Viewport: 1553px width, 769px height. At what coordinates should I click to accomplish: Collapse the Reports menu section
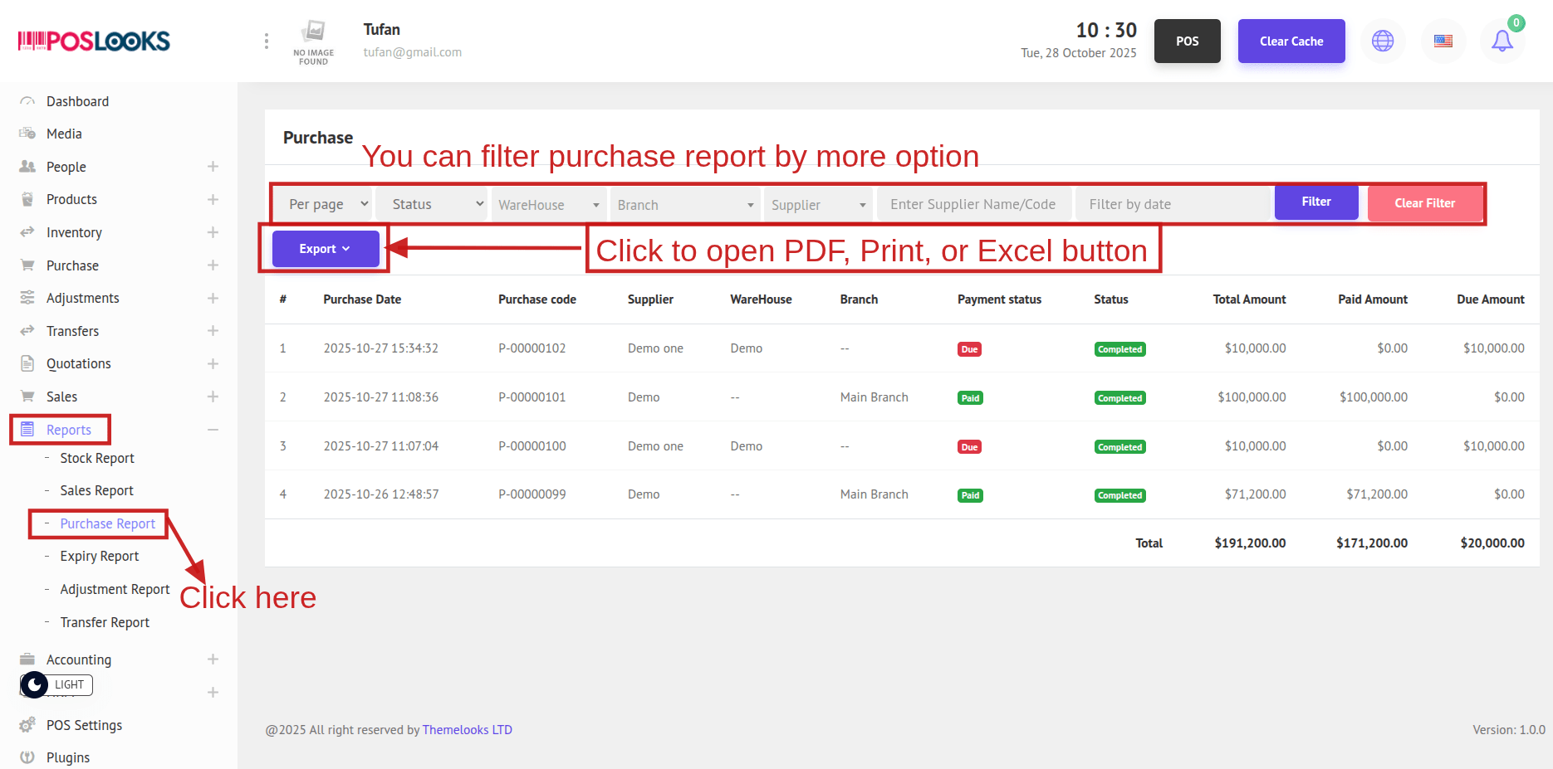(213, 430)
